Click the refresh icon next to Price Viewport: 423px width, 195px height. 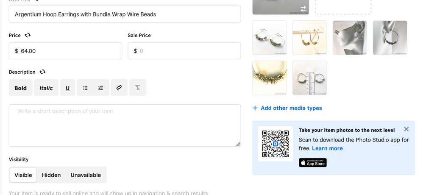tap(28, 35)
